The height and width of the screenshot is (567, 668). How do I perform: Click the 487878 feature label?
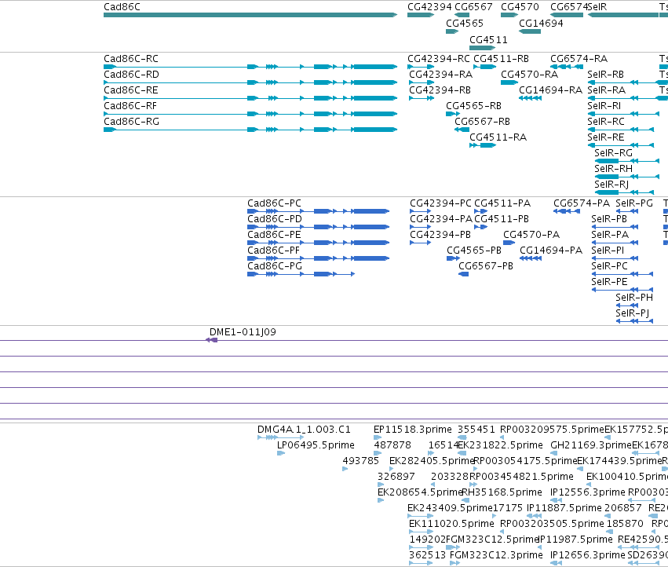coord(392,445)
